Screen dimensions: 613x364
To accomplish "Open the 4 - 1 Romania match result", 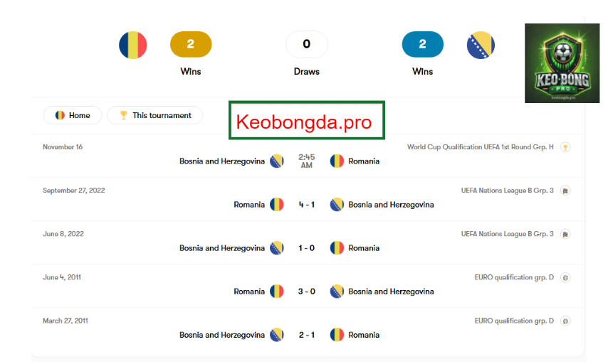I will point(306,205).
